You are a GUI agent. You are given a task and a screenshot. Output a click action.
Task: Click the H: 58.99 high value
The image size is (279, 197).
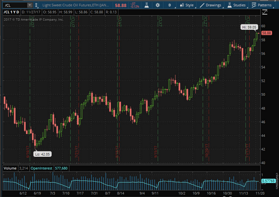65,12
